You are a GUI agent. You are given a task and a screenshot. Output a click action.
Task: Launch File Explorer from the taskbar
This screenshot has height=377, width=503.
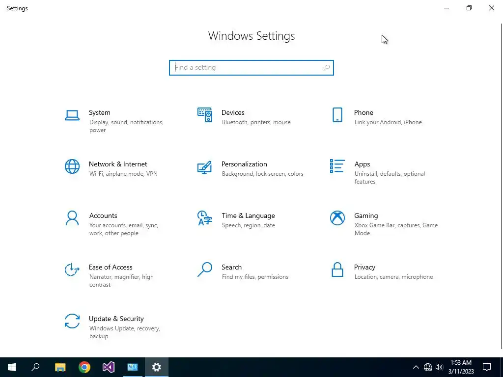60,367
